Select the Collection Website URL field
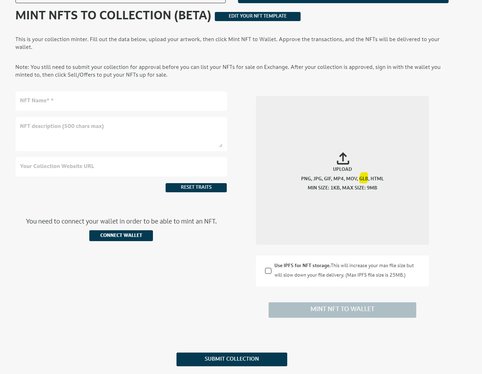This screenshot has width=482, height=374. coord(121,167)
